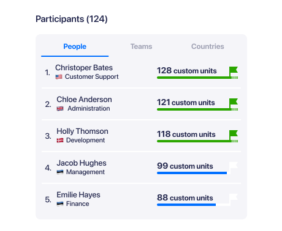Click Emilie Hayes blue progress bar
Screen dimensions: 282x231
click(186, 205)
